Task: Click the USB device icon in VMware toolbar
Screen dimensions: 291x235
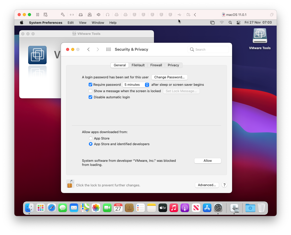Action: point(179,15)
